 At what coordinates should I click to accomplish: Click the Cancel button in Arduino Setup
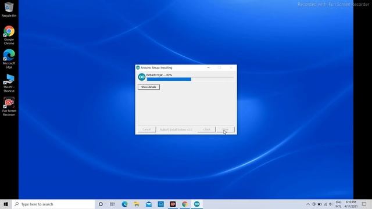point(147,129)
